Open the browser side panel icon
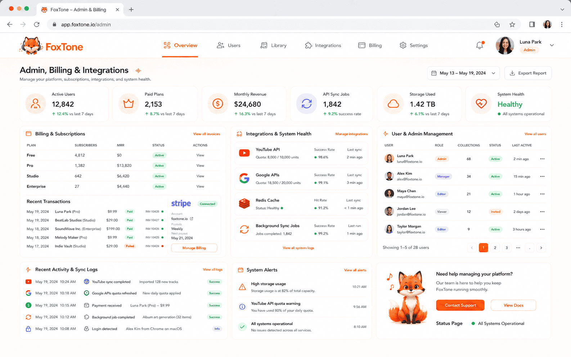 [x=532, y=24]
